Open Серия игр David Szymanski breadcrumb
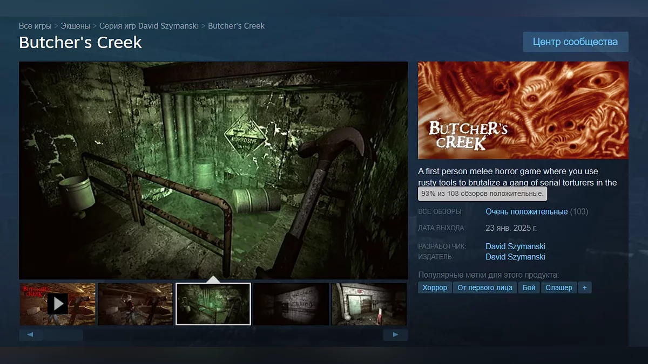The height and width of the screenshot is (364, 648). (149, 26)
